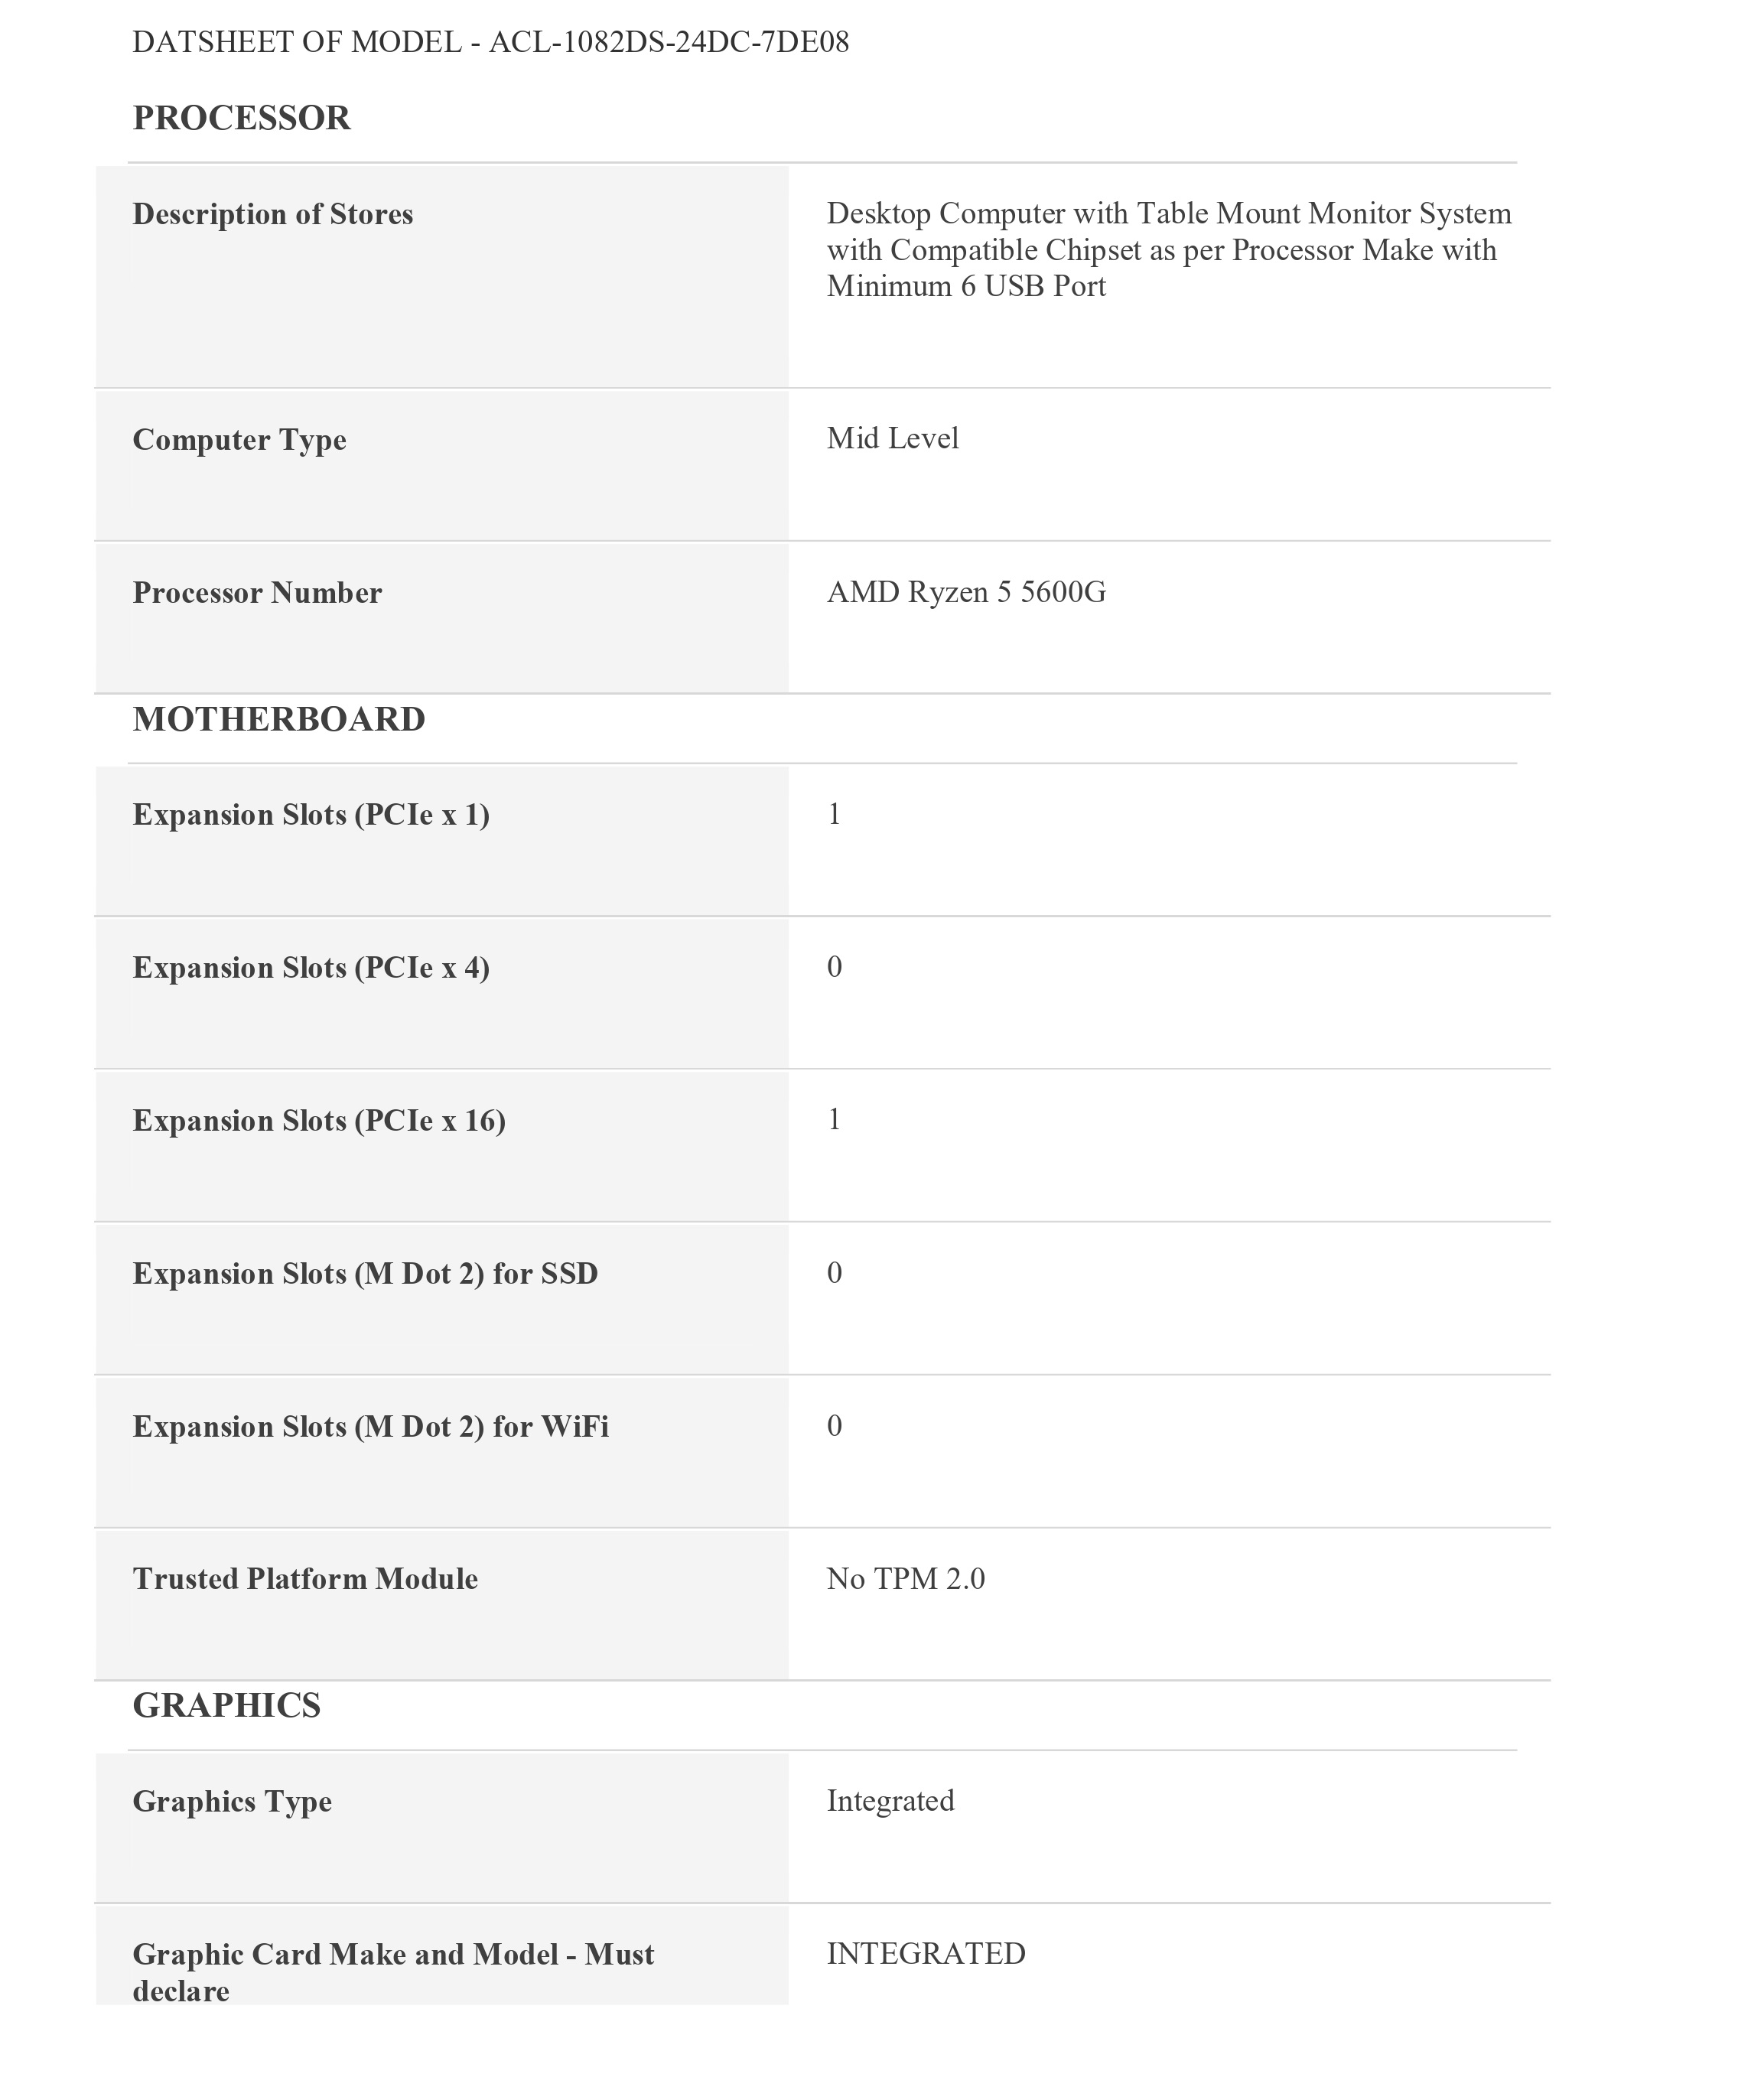Click the No TPM 2.0 value
This screenshot has width=1751, height=2100.
click(905, 1579)
